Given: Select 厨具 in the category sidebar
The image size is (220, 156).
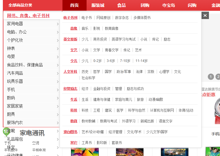Looking at the screenshot, I should pyautogui.click(x=11, y=114).
